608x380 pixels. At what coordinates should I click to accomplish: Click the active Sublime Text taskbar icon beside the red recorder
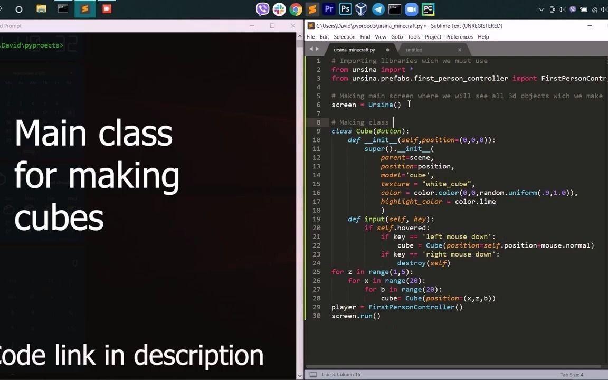coord(85,9)
